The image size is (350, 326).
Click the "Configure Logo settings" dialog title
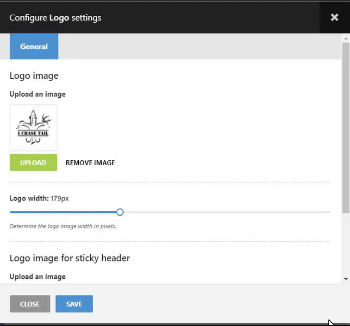coord(55,17)
